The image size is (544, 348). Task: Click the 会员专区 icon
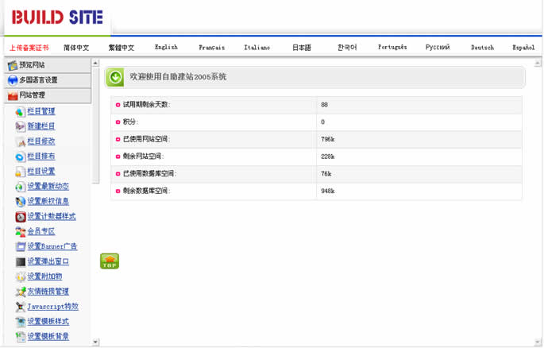[x=20, y=232]
